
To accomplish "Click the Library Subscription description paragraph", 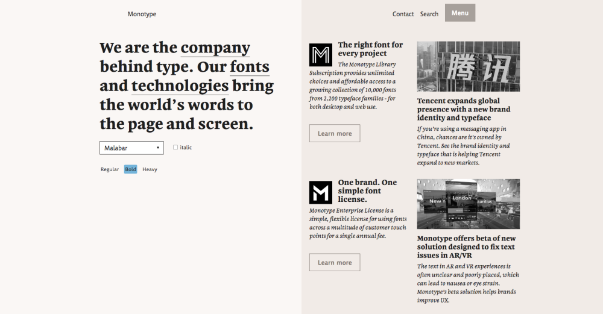I will [x=353, y=86].
